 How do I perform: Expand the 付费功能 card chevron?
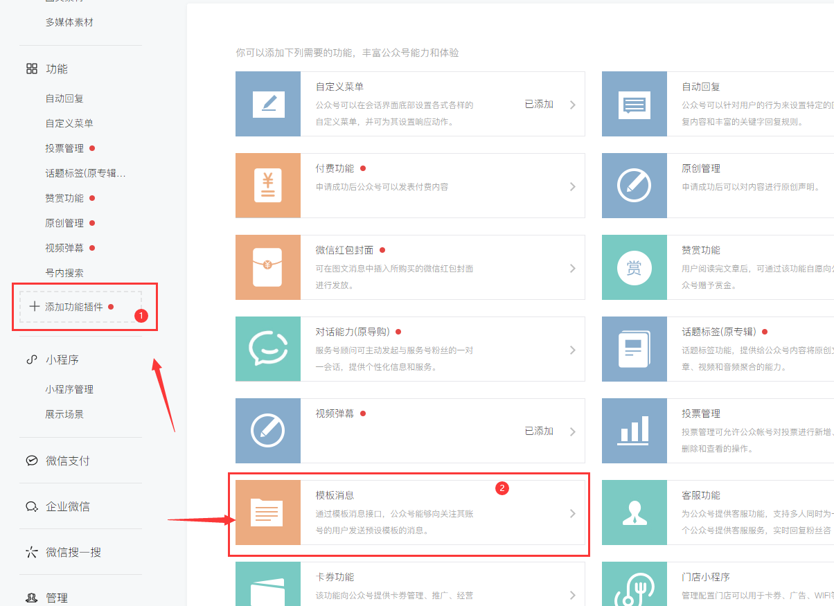[573, 186]
